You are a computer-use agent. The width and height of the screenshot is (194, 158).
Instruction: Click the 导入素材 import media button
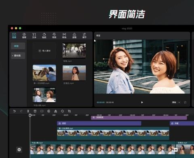click(44, 51)
